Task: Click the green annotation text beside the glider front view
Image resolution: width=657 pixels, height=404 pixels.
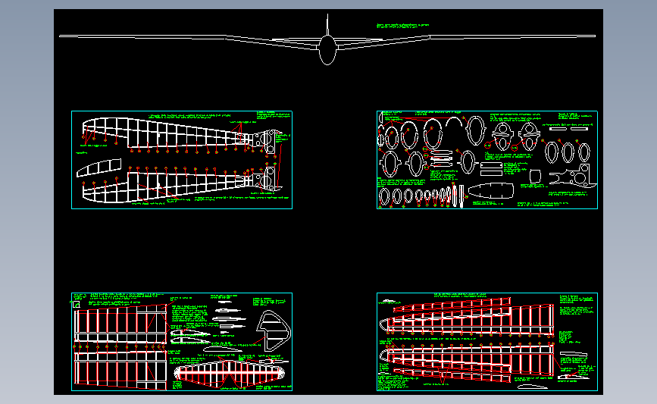Action: [402, 26]
